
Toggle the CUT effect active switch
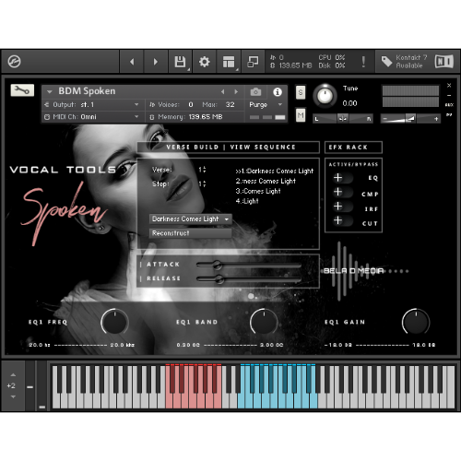tap(342, 221)
